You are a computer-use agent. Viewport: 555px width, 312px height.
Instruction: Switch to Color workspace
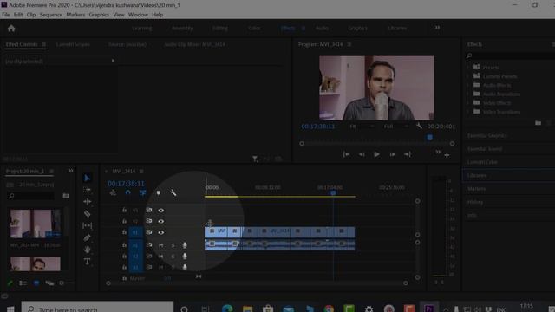coord(254,28)
